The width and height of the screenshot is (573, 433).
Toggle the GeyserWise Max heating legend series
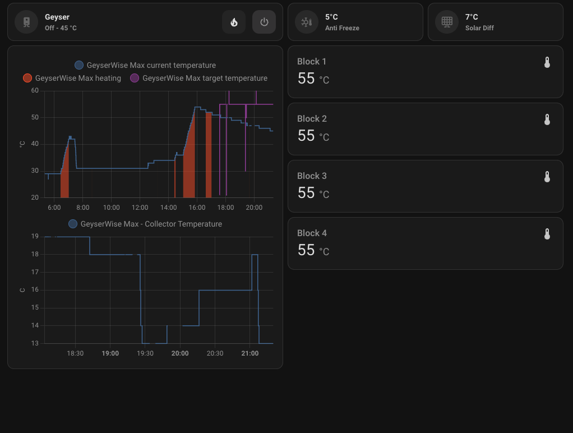click(72, 78)
